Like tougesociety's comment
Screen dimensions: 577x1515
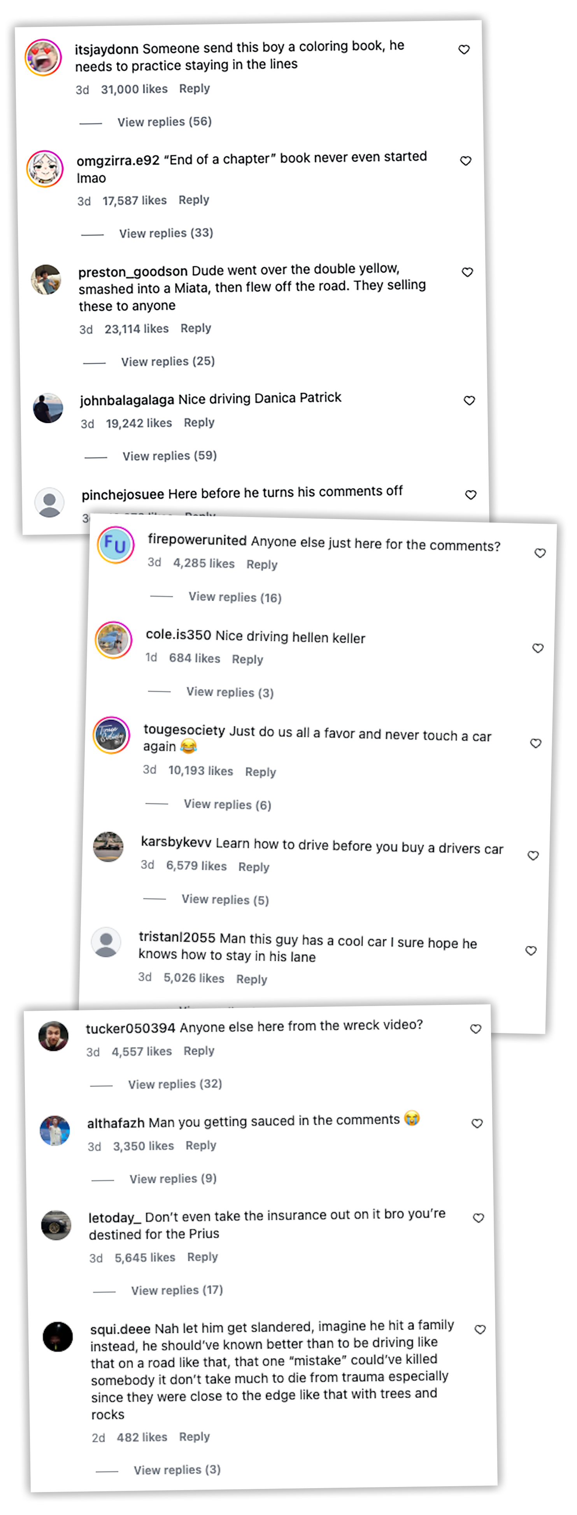coord(535,743)
